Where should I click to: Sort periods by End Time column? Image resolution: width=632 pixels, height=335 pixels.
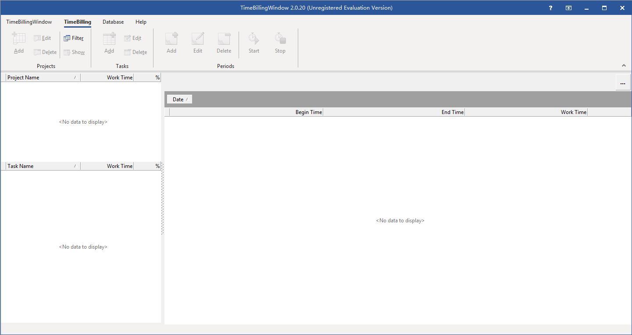point(394,112)
